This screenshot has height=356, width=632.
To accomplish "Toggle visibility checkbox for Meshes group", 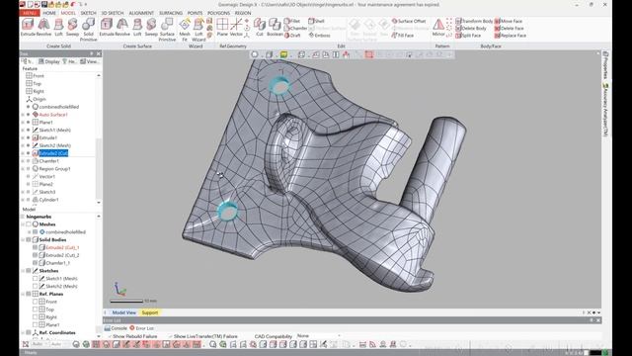I will click(x=29, y=224).
